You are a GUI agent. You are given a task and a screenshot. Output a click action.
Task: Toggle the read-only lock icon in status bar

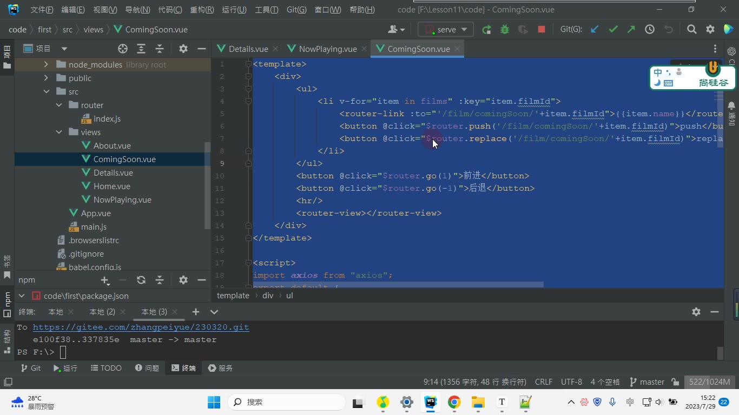pos(675,382)
